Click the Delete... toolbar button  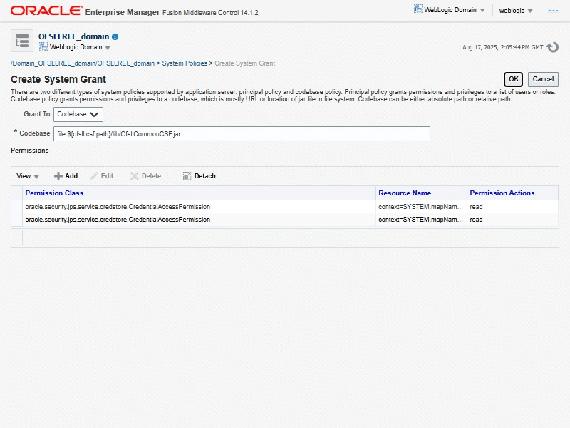(148, 176)
